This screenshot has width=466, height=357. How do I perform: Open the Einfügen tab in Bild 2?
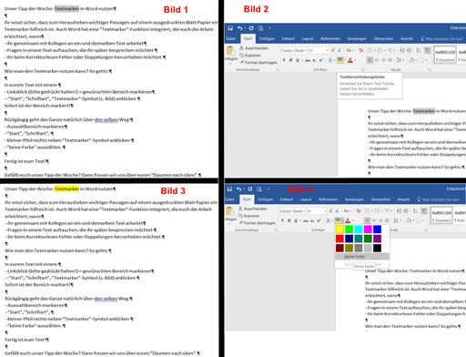[x=267, y=38]
